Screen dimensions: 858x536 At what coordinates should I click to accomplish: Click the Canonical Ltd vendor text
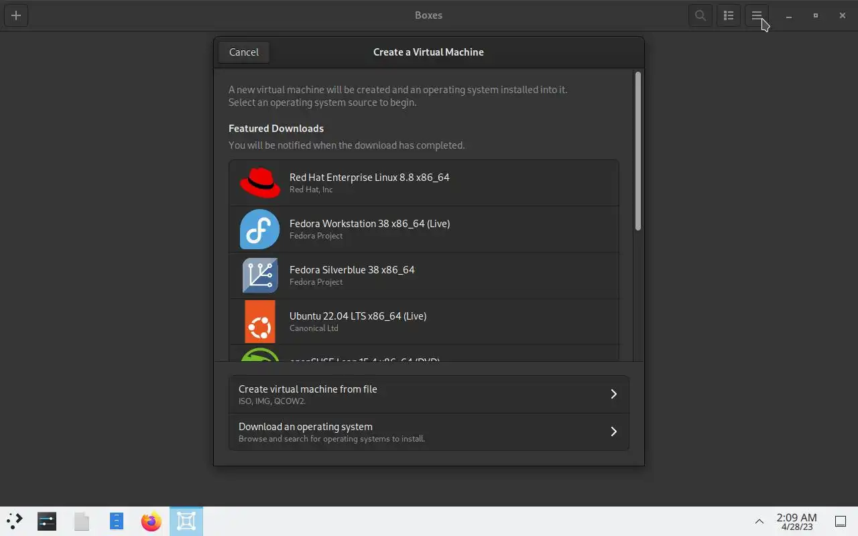(x=314, y=328)
